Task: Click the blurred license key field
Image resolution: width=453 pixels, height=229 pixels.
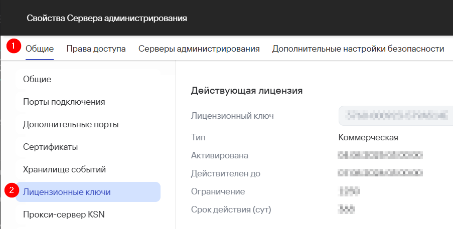Action: coord(393,116)
